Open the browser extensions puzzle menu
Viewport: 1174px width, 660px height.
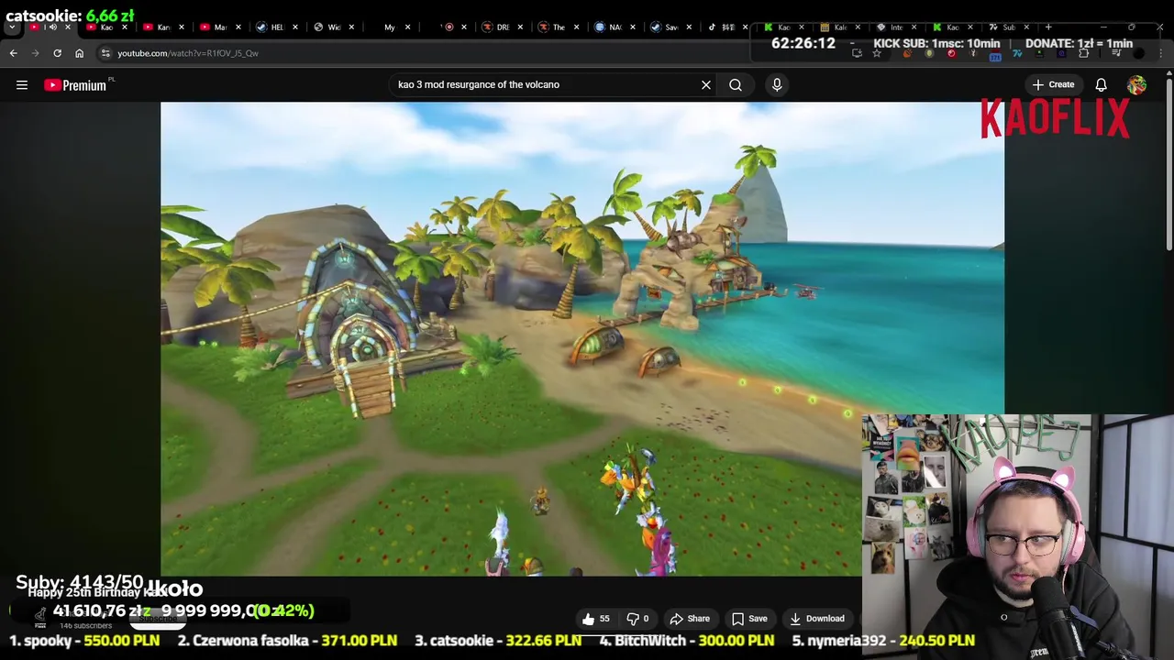click(x=1083, y=53)
